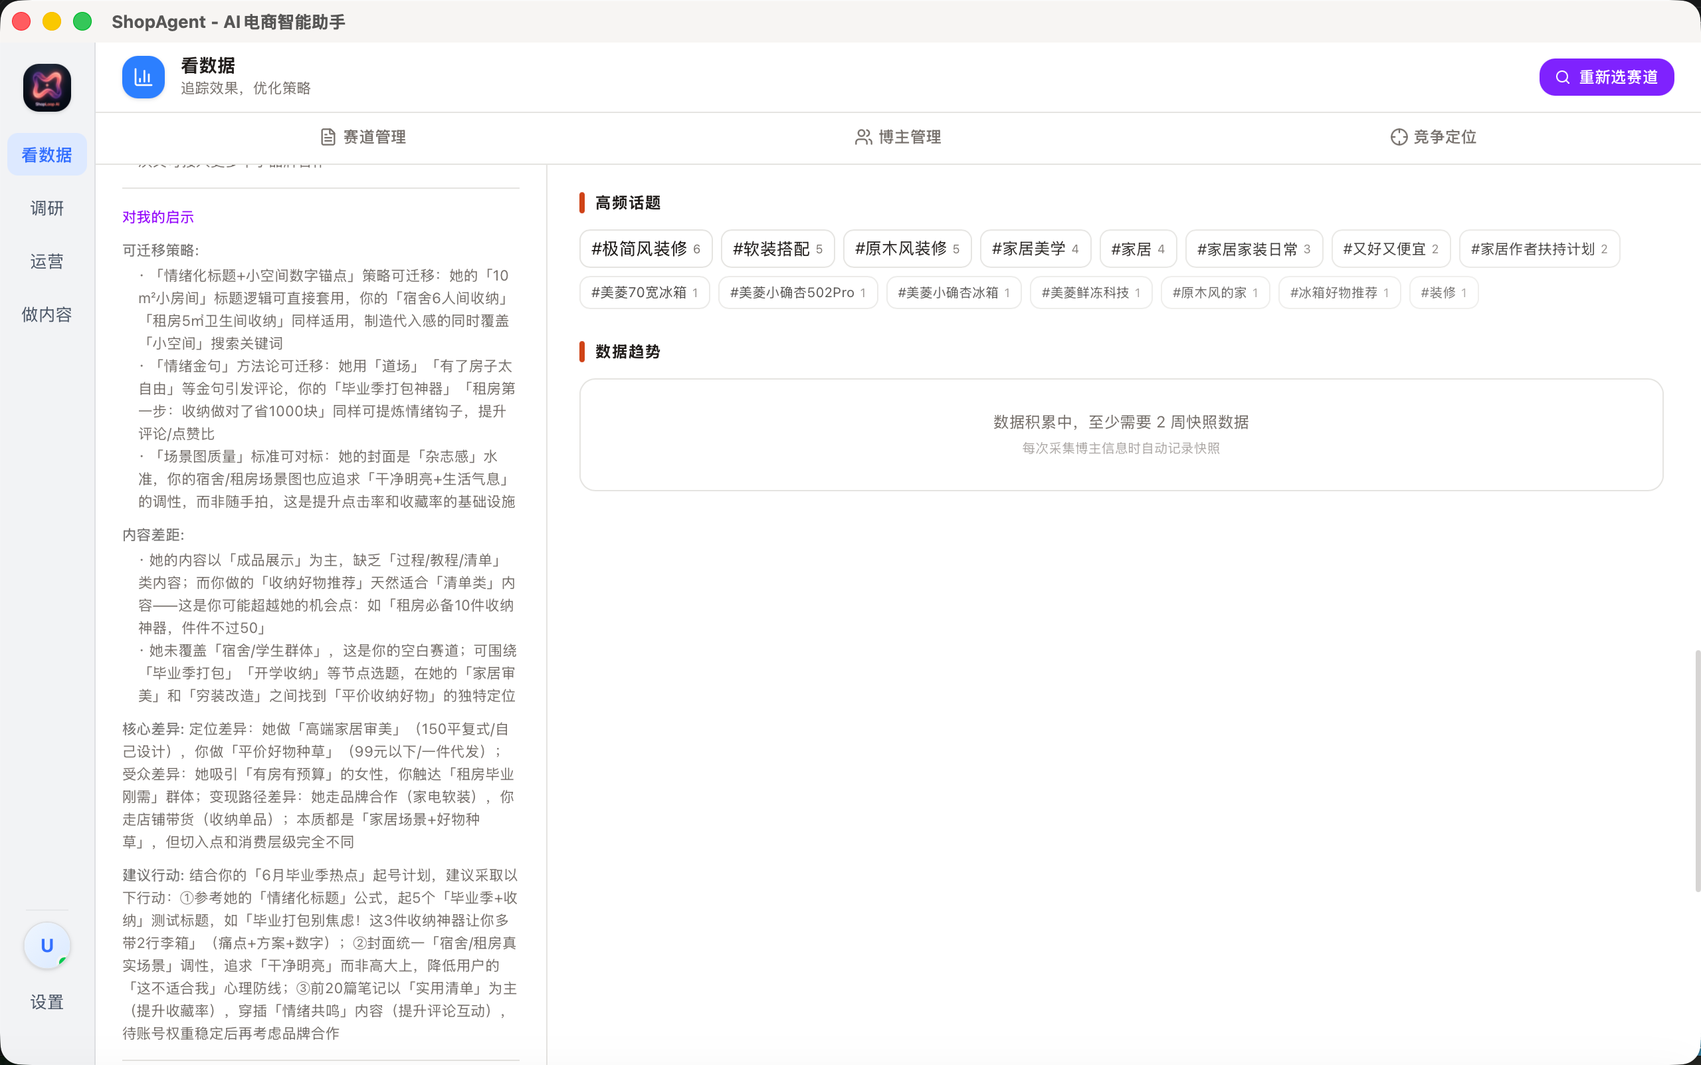Open the 调研 section from the sidebar
Viewport: 1701px width, 1065px height.
click(x=47, y=208)
